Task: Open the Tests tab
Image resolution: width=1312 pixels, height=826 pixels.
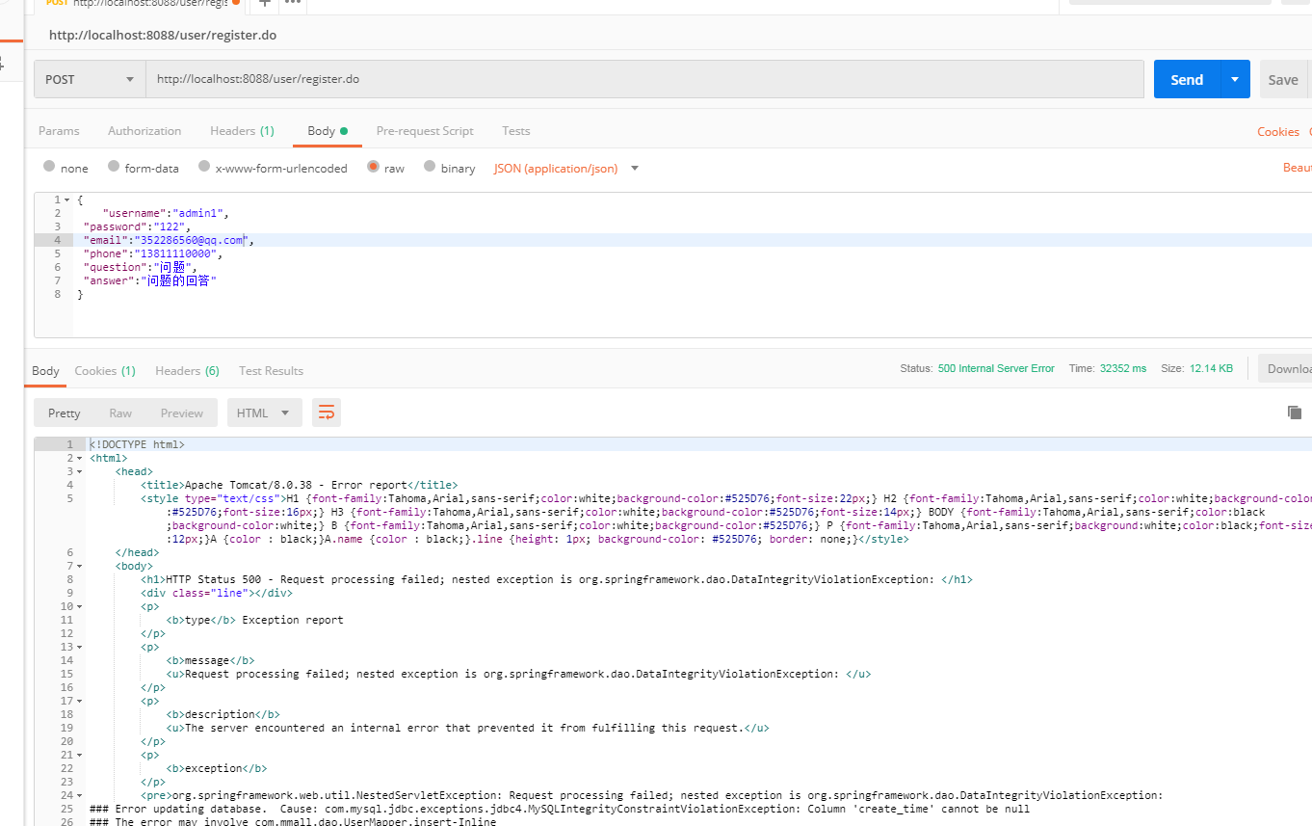Action: coord(516,131)
